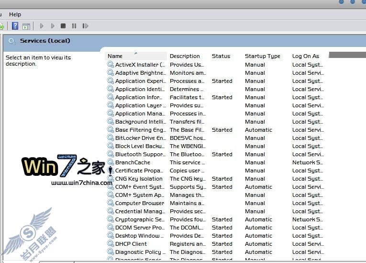Viewport: 366px width, 263px height.
Task: Click the Stop Service square icon
Action: [x=63, y=26]
